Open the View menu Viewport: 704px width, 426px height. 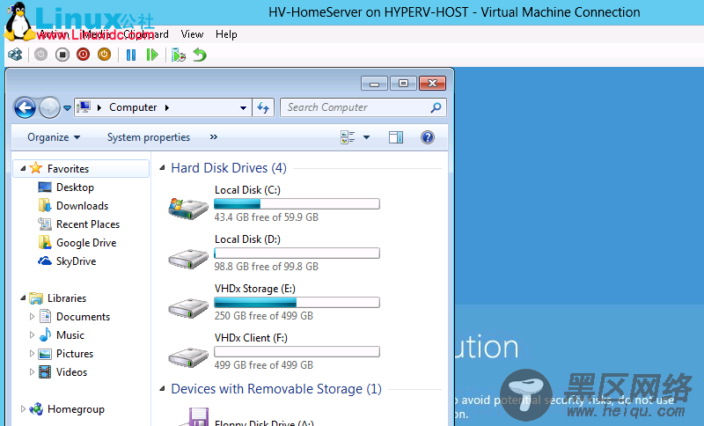tap(192, 34)
